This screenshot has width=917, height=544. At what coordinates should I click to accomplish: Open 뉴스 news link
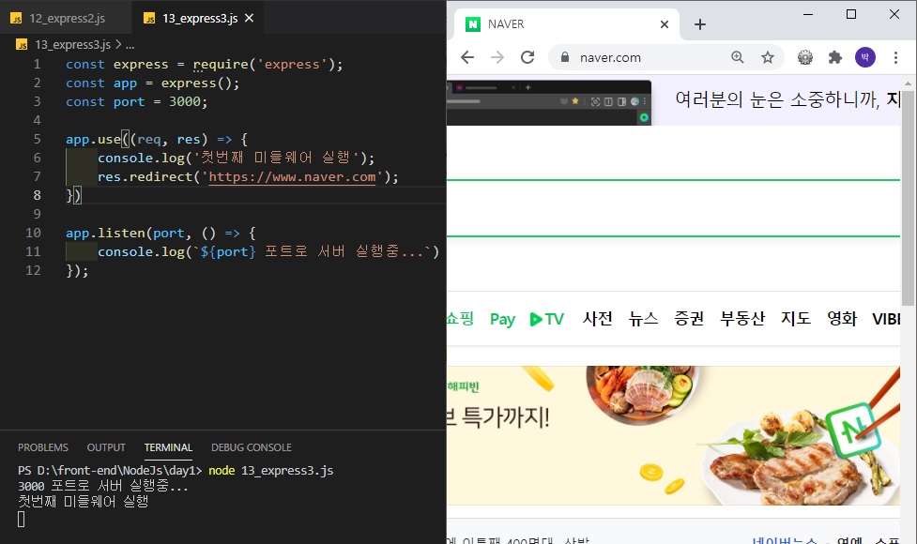[x=643, y=319]
